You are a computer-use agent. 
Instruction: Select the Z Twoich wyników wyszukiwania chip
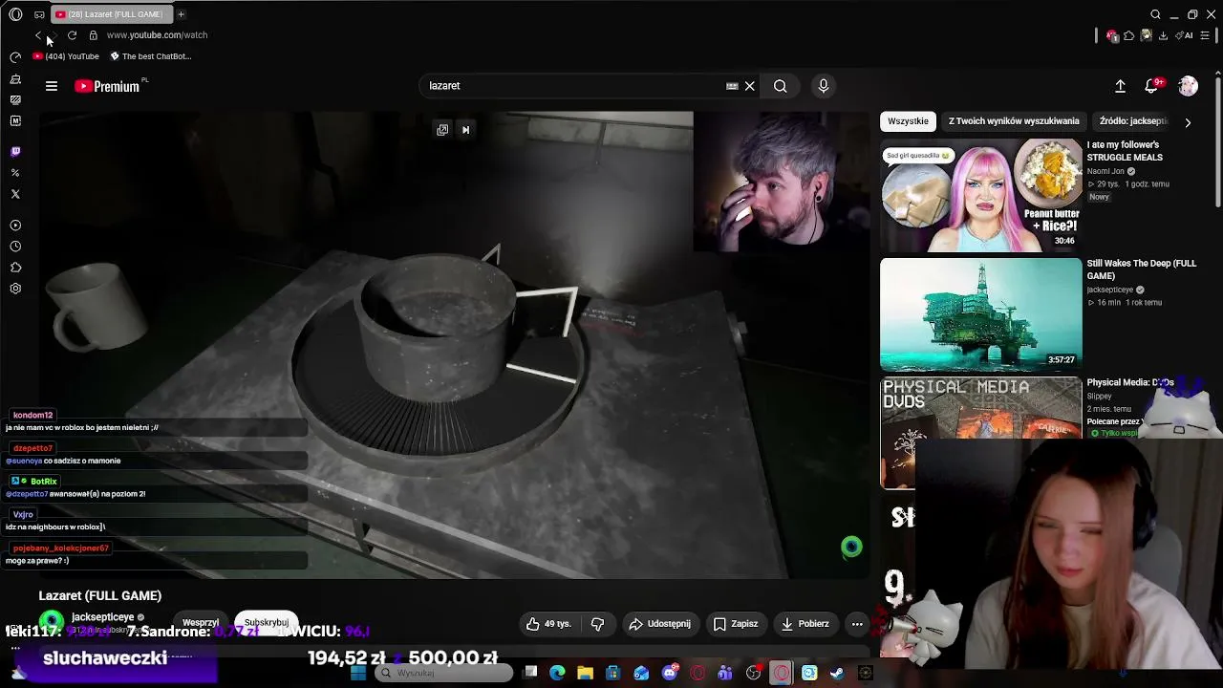tap(1014, 121)
